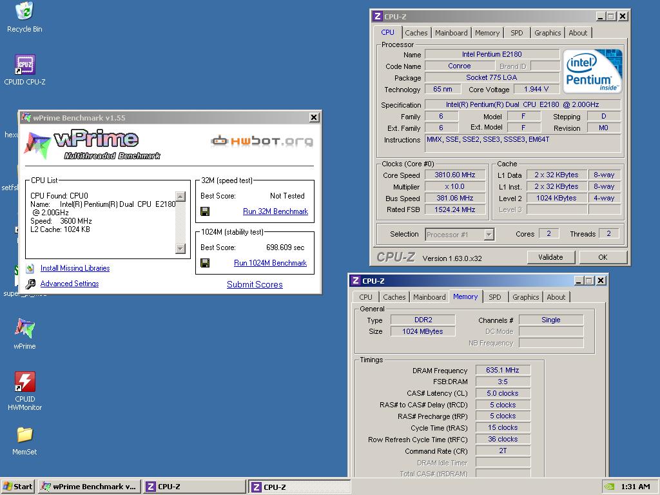Viewport: 660px width, 495px height.
Task: Click the CAS# Latency value 5.0 clocks
Action: [503, 393]
